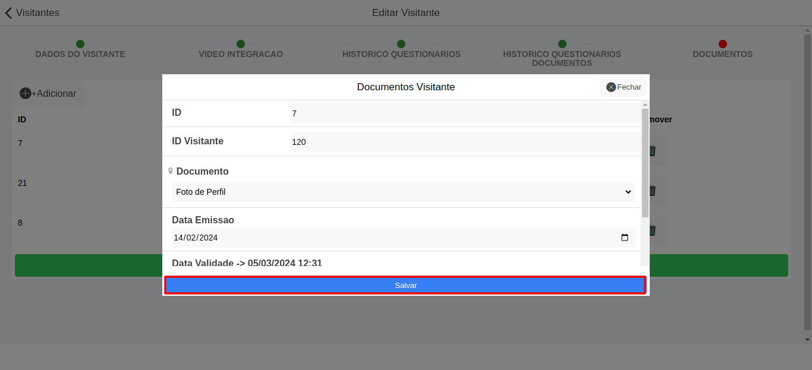Select the Historico Questionarios Documentos step

[562, 53]
